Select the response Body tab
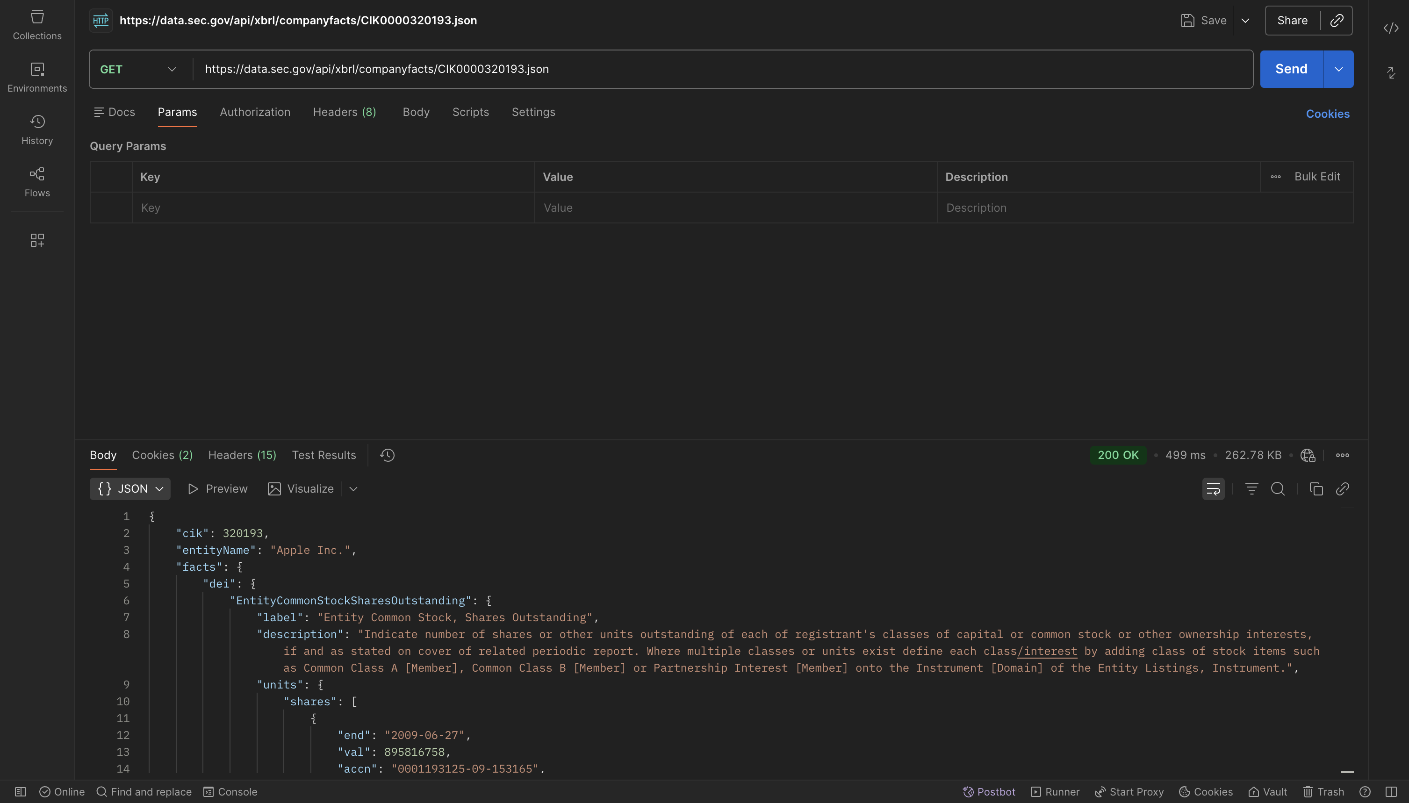The height and width of the screenshot is (803, 1409). point(103,455)
